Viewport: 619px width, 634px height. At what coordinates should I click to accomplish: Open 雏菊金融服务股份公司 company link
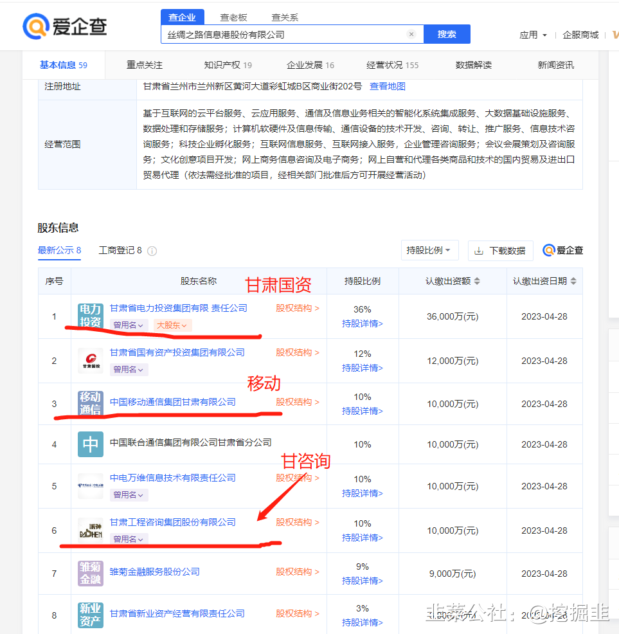point(154,572)
